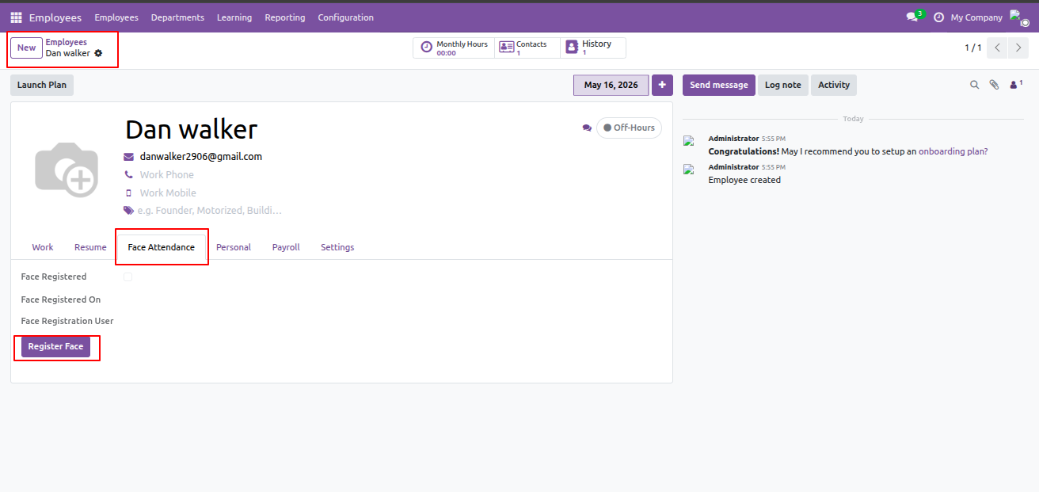Open the activities clock icon in navbar

pos(938,17)
